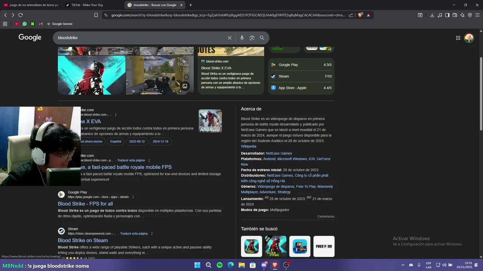Click the 2024-12-19 sitelink chip
Screen dimensions: 483x271
[160, 142]
